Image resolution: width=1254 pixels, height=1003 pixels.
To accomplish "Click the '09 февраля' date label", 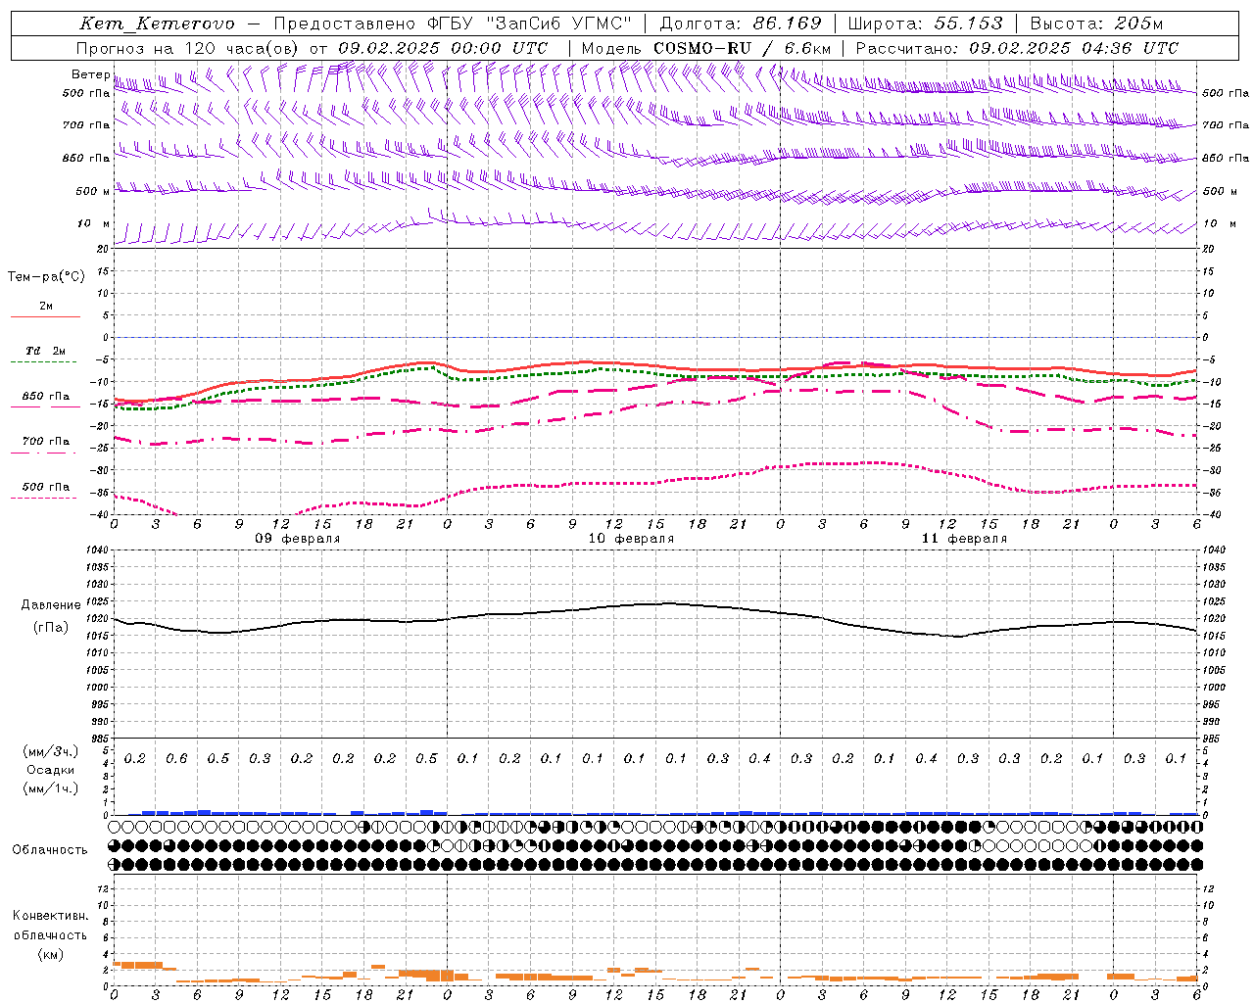I will pos(298,539).
